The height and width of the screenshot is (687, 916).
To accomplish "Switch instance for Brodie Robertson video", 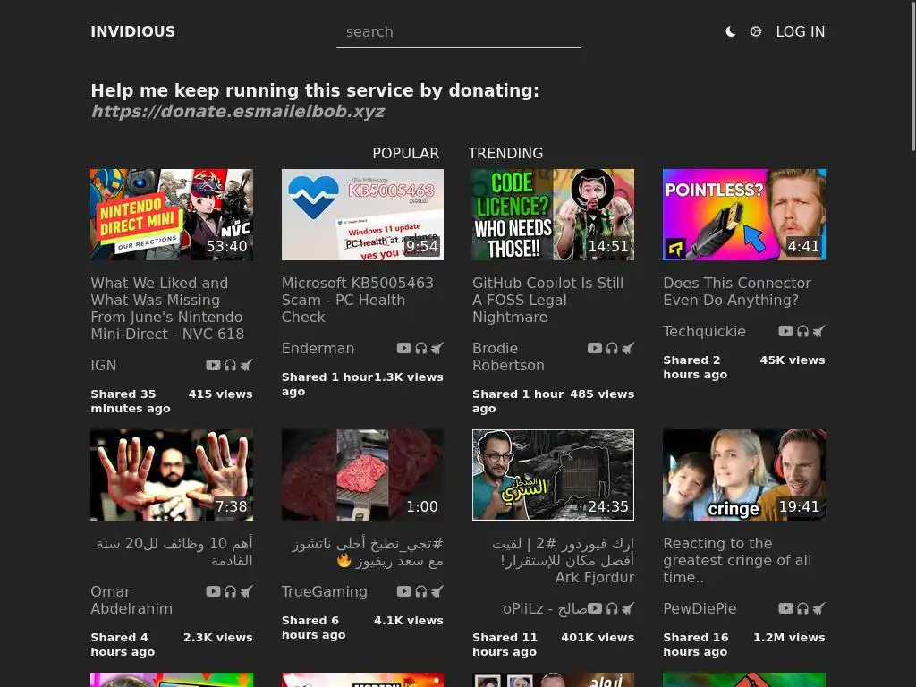I will (628, 348).
